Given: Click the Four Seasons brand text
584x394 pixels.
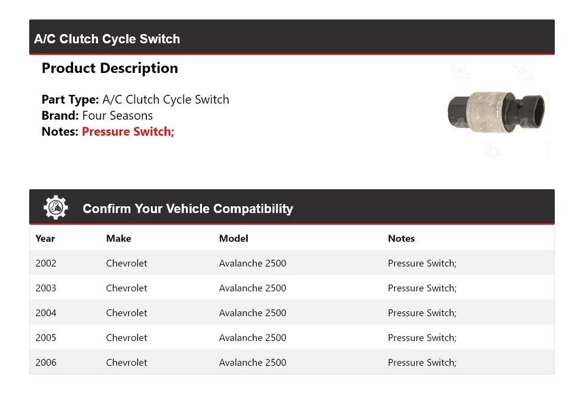Looking at the screenshot, I should click(x=117, y=116).
